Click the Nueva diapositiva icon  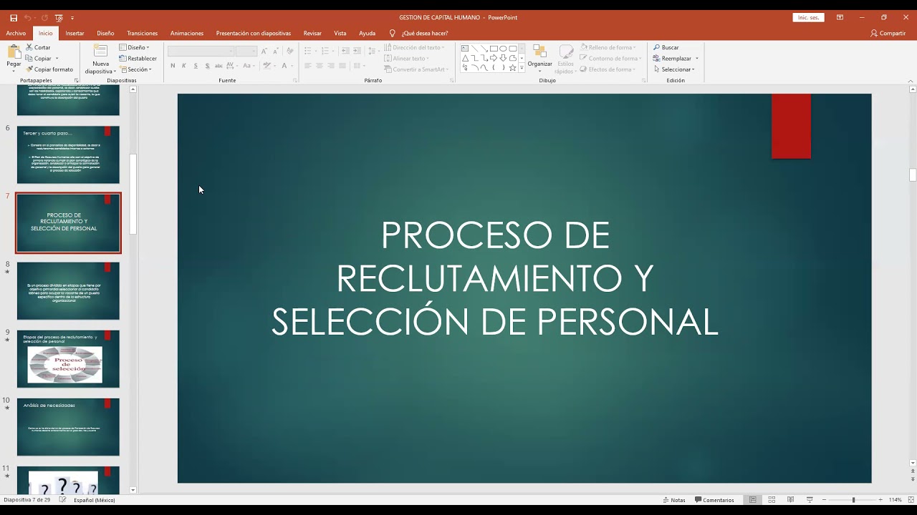100,51
